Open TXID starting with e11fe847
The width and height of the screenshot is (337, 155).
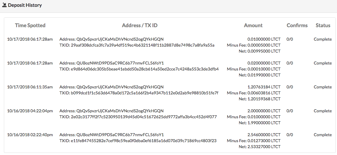click(x=143, y=141)
